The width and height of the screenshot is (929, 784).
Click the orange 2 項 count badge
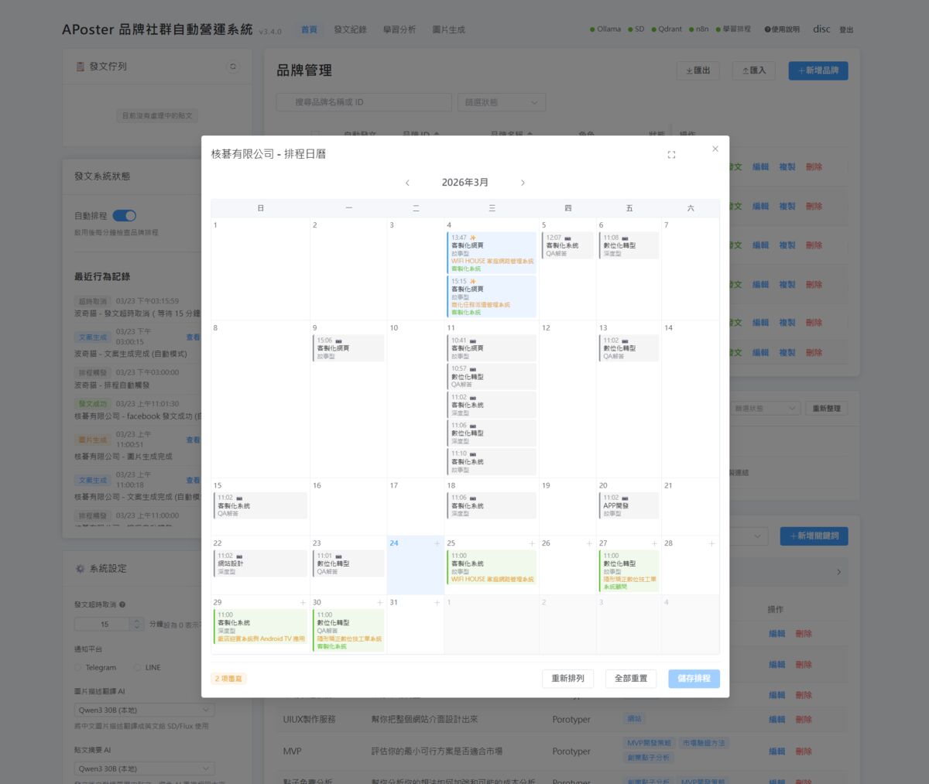(x=228, y=679)
